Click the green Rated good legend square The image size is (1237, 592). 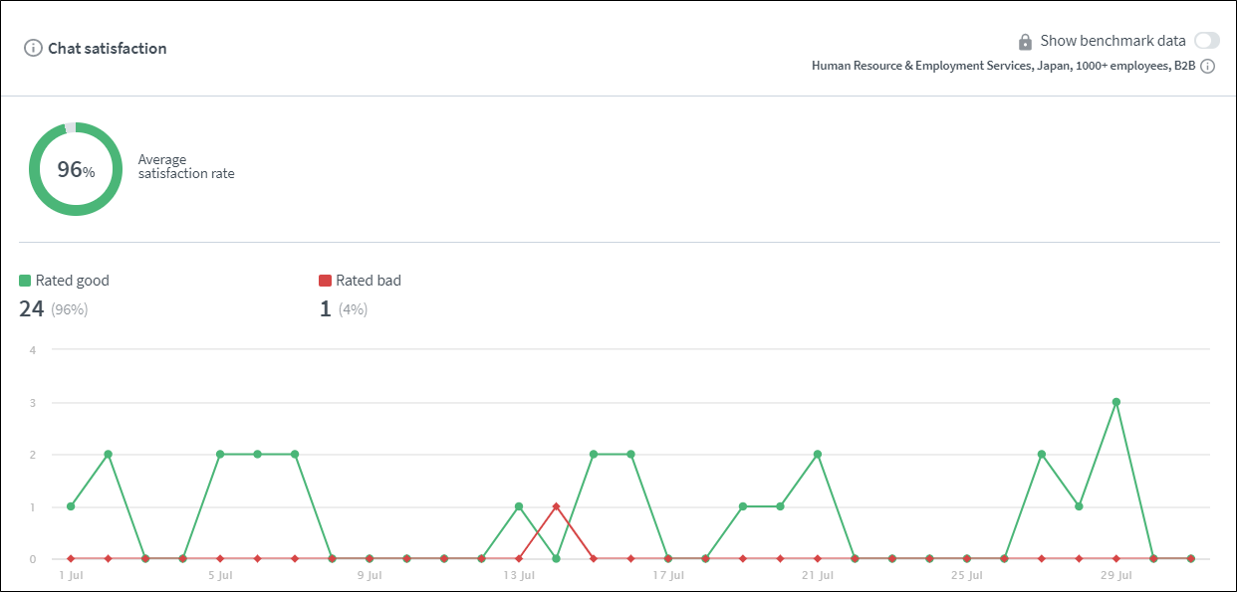point(25,281)
